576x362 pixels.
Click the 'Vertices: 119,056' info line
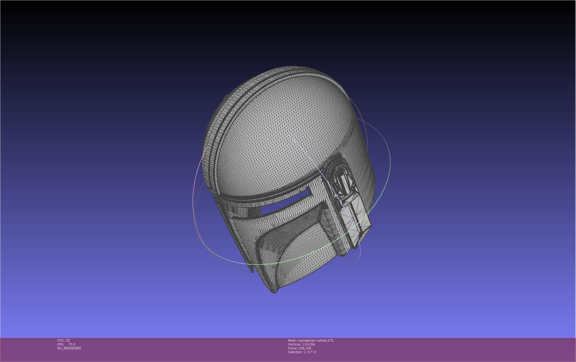[301, 344]
